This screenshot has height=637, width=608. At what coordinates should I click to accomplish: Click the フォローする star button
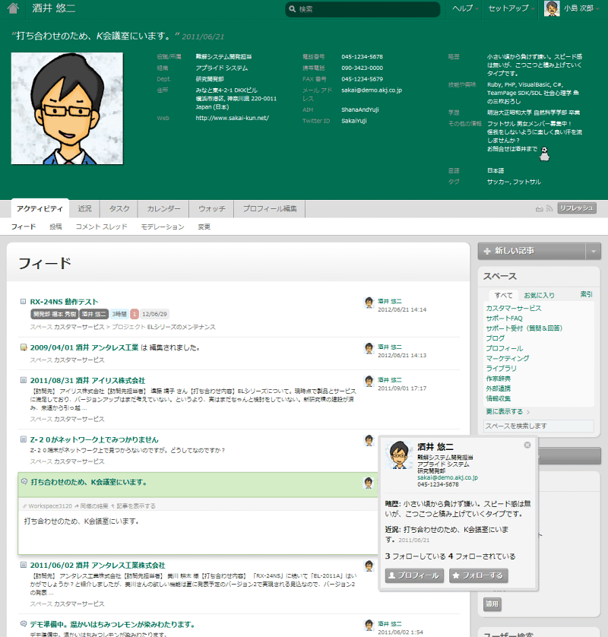[x=478, y=575]
